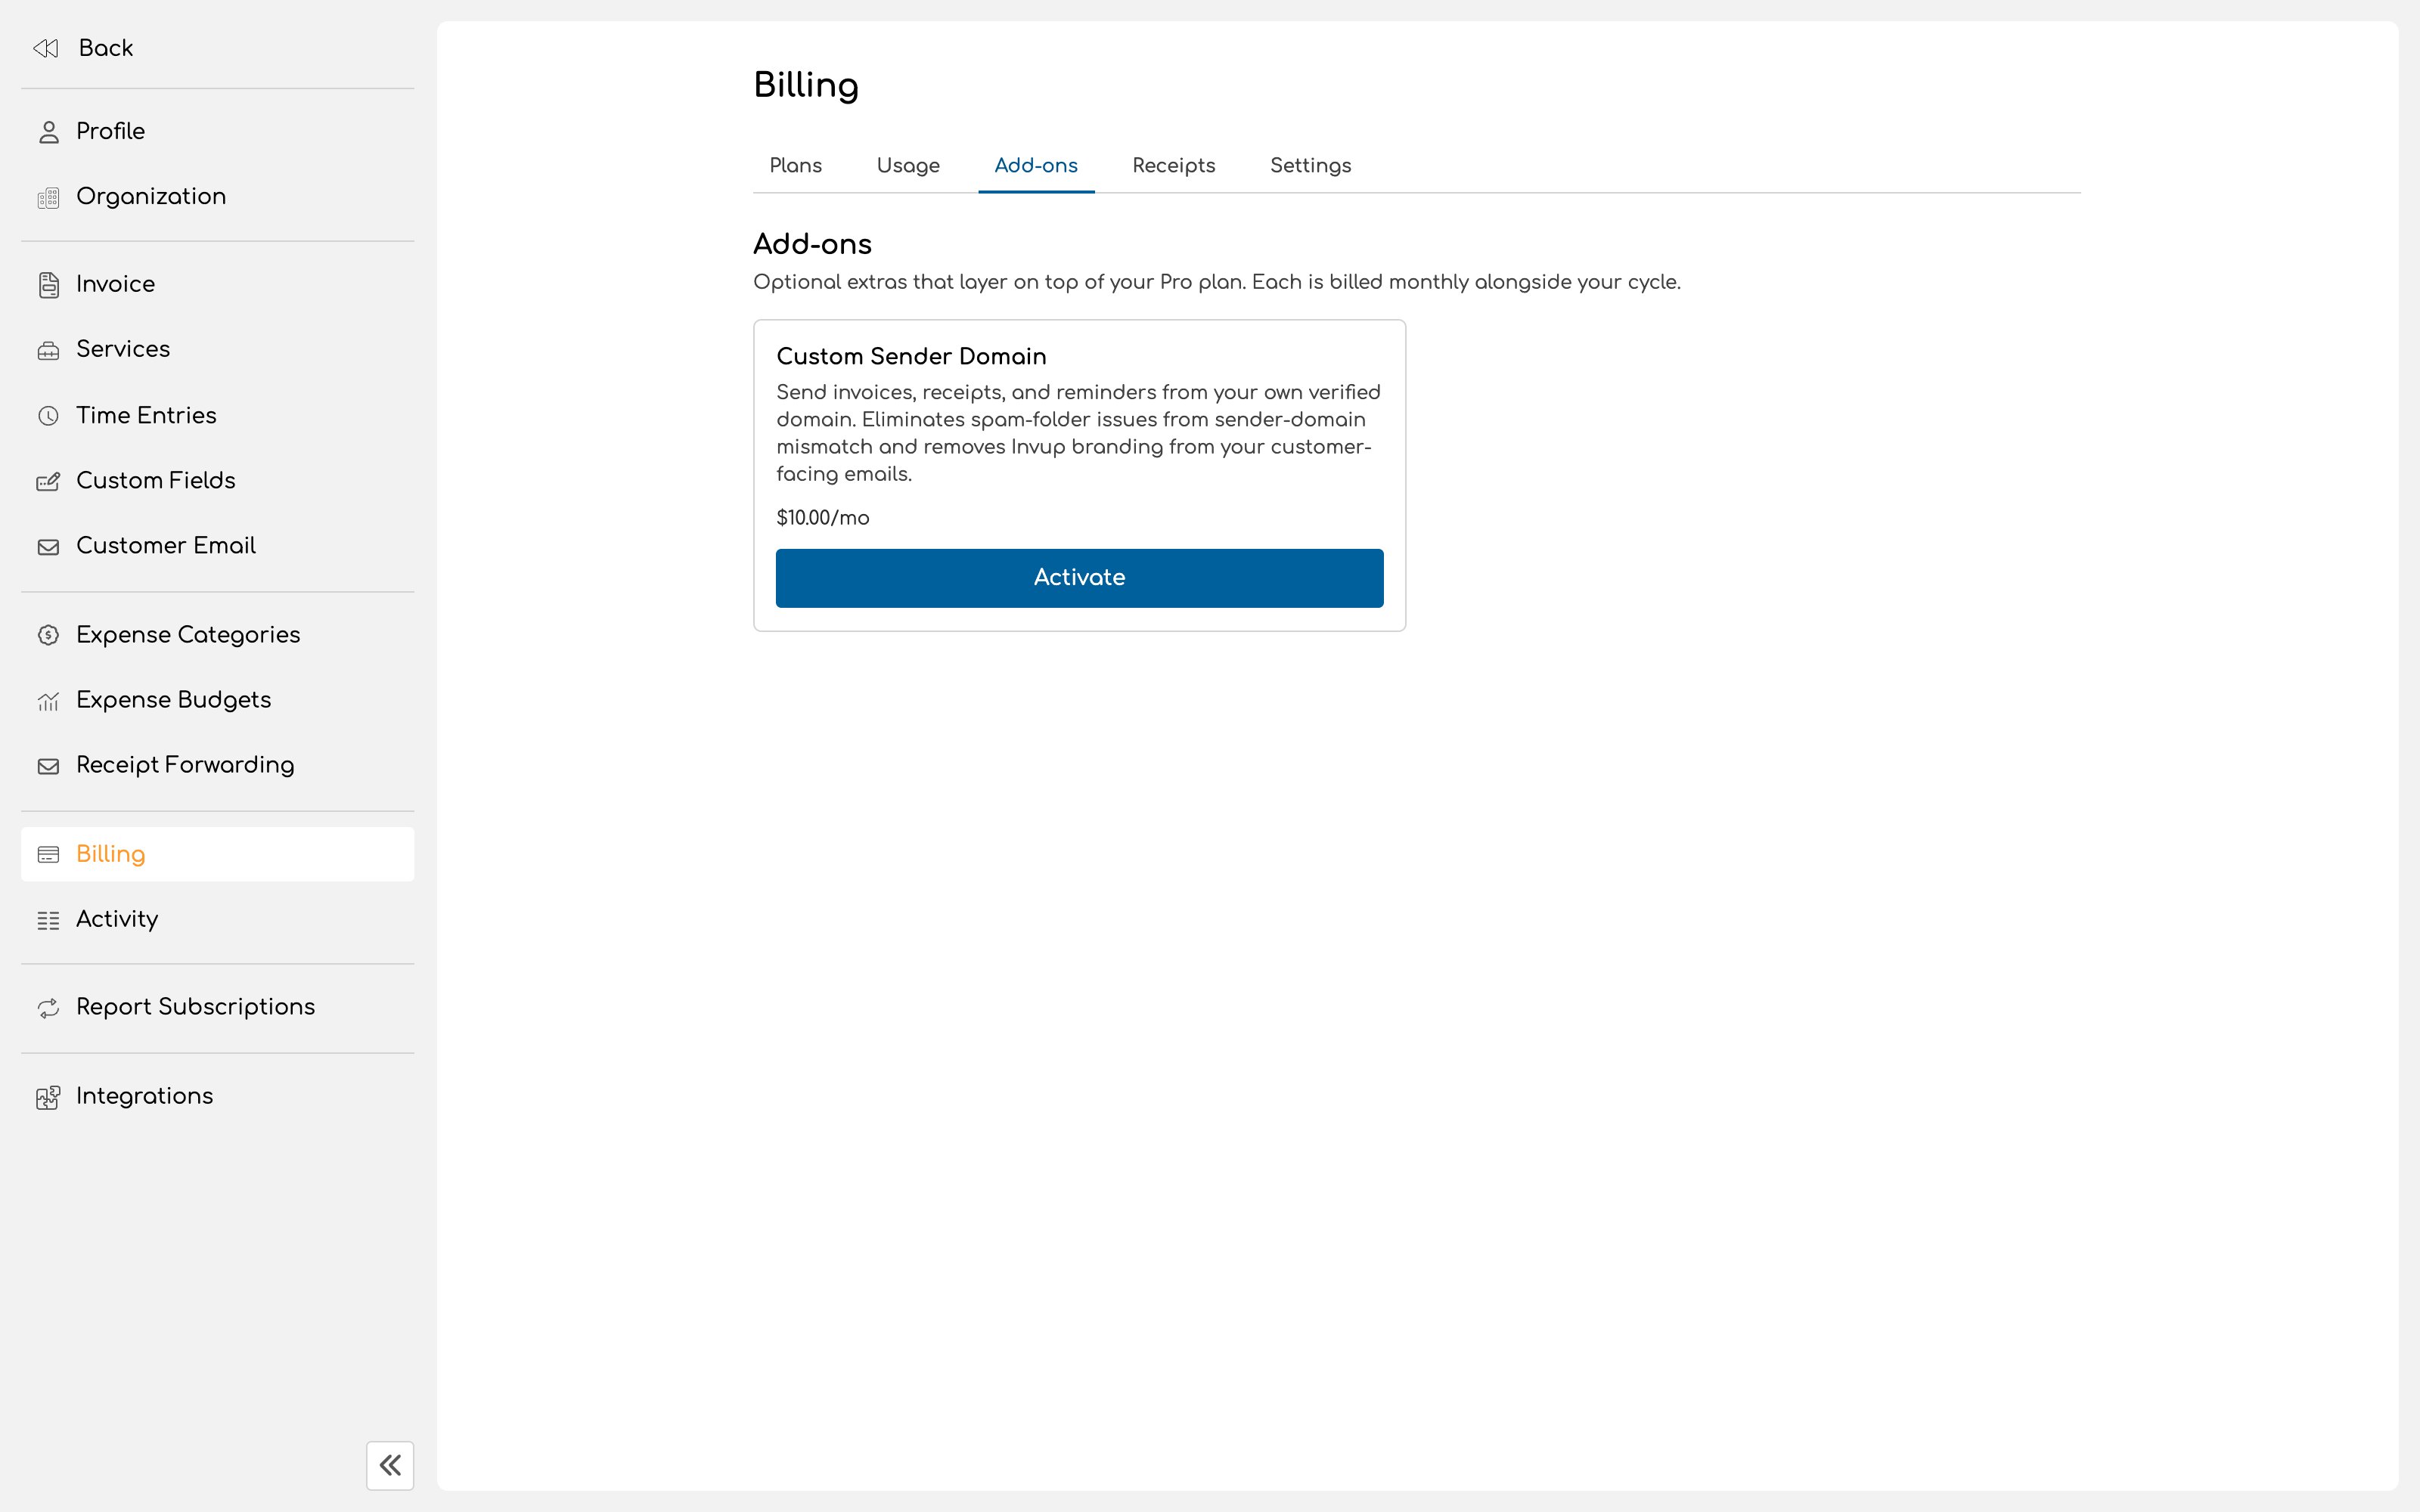
Task: Click the Custom Fields edit icon
Action: (x=48, y=481)
